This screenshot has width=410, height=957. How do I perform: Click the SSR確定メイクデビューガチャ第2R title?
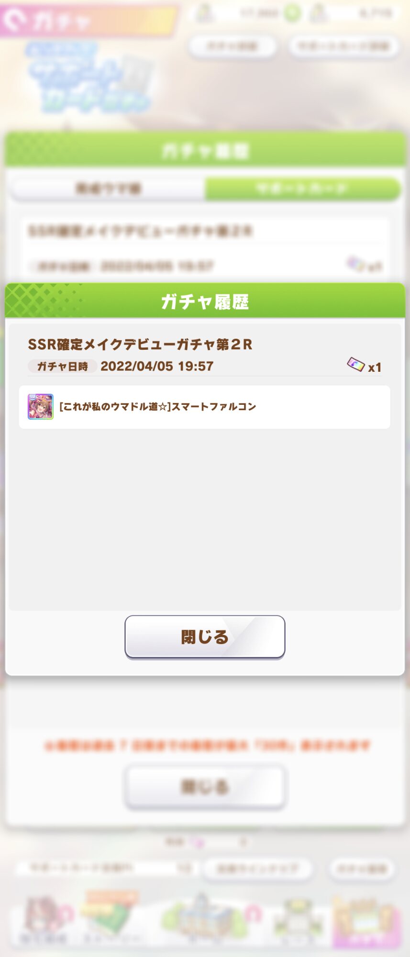tap(140, 345)
